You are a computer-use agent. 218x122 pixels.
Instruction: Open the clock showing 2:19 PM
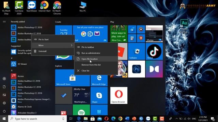point(203,119)
